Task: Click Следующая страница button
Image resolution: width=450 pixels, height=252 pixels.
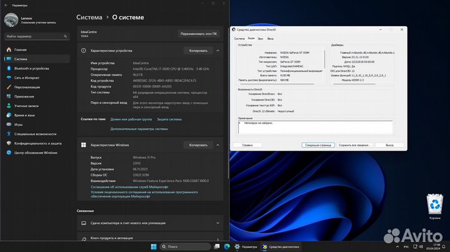Action: 318,145
